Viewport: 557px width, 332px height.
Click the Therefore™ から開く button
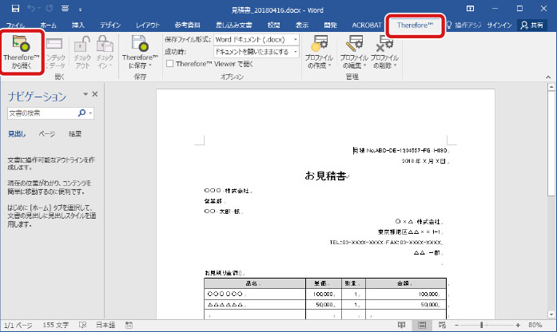click(21, 53)
